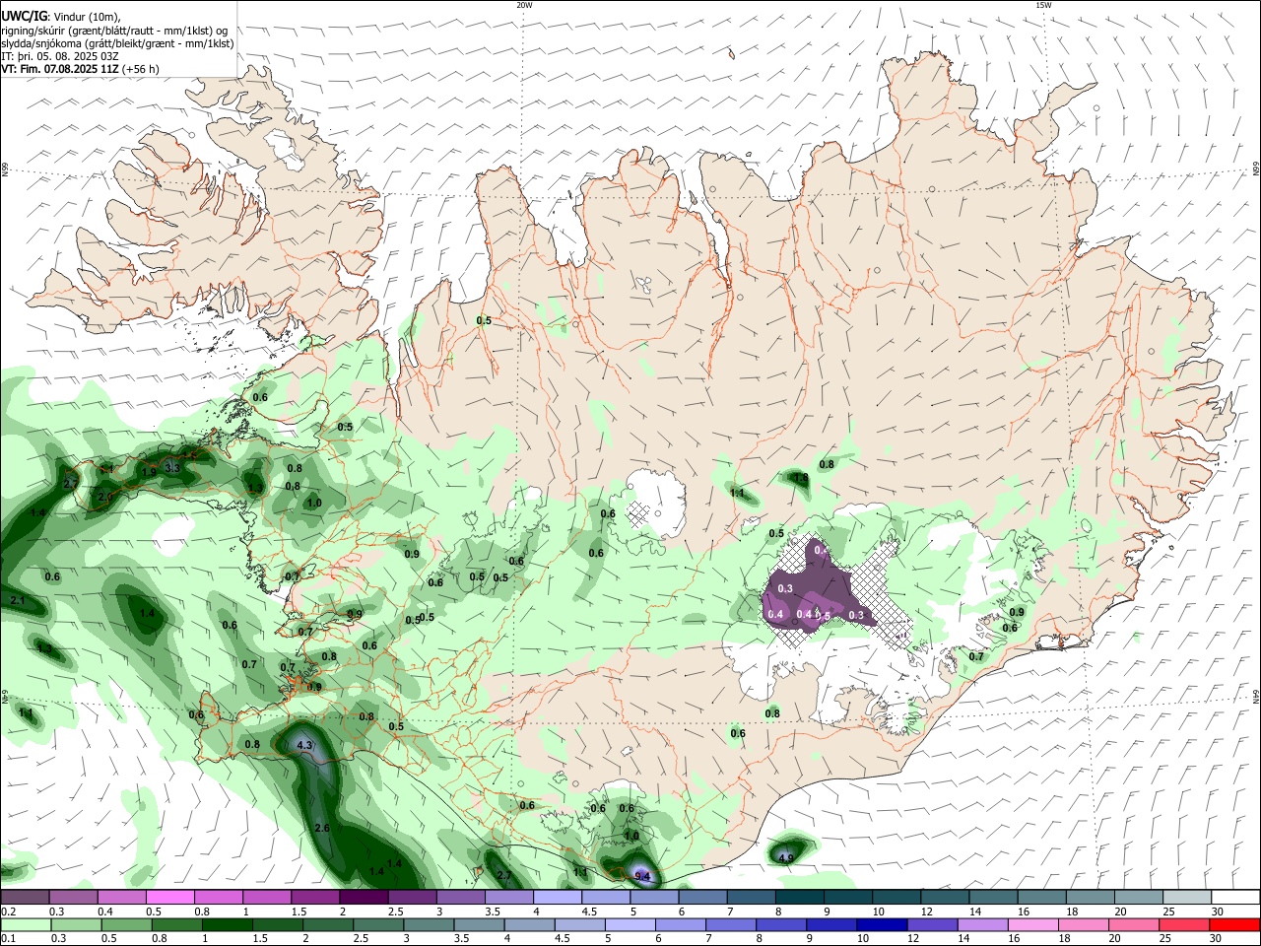Select the white legend swatch labeled 30

(1236, 897)
